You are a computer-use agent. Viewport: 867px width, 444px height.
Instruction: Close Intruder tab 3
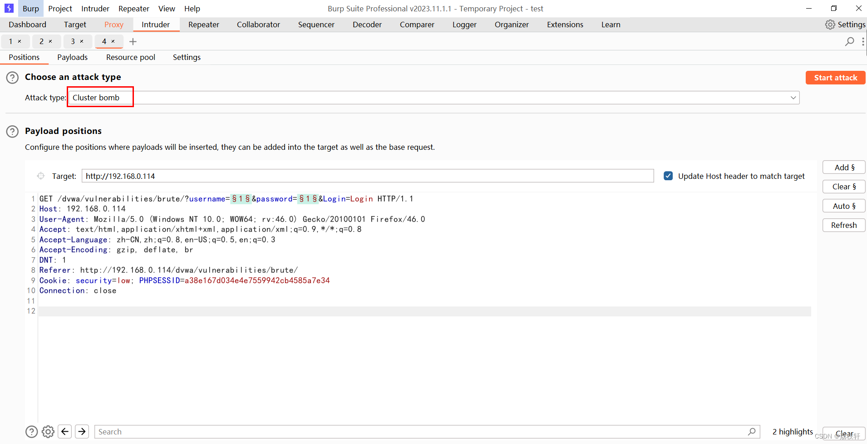82,41
